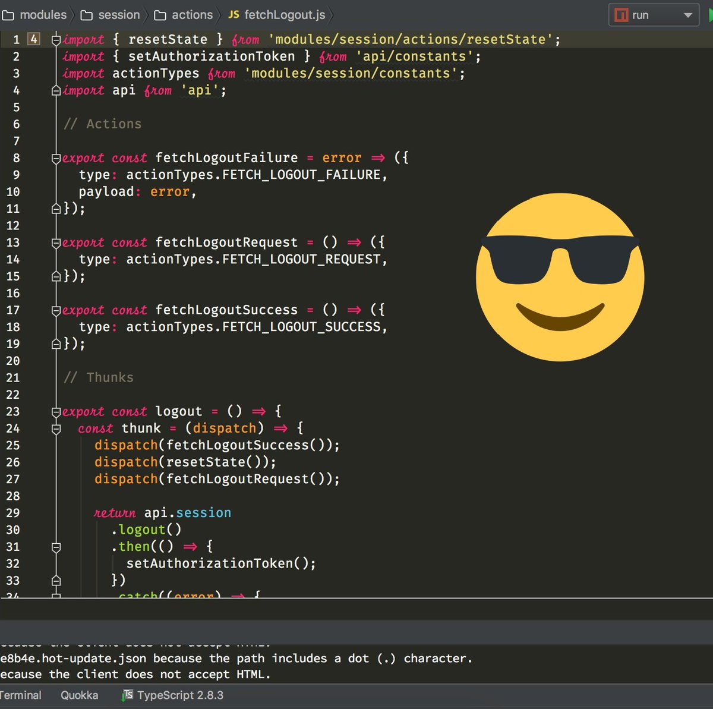Image resolution: width=713 pixels, height=709 pixels.
Task: Click the 'logout' constant name on line 23
Action: (x=179, y=411)
